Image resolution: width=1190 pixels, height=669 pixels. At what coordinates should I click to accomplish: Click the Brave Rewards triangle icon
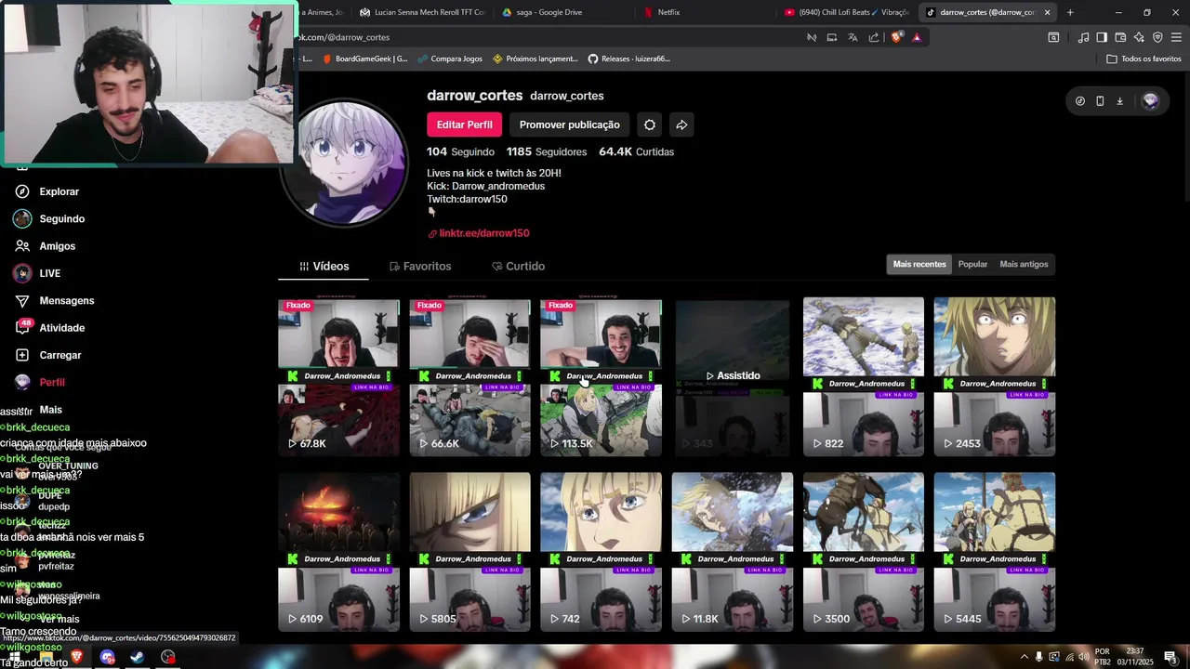click(x=917, y=37)
